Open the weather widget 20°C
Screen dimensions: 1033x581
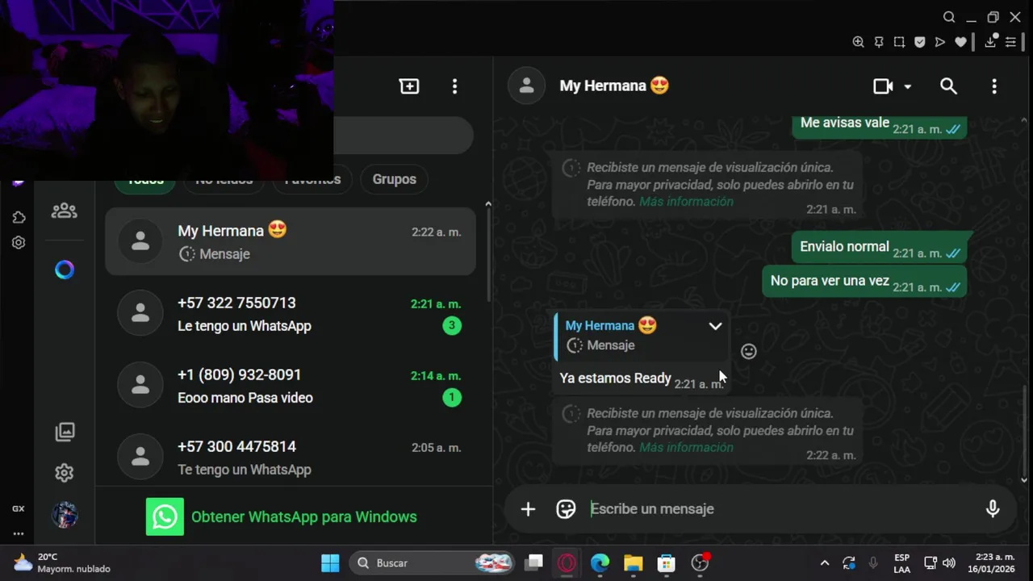(x=61, y=563)
